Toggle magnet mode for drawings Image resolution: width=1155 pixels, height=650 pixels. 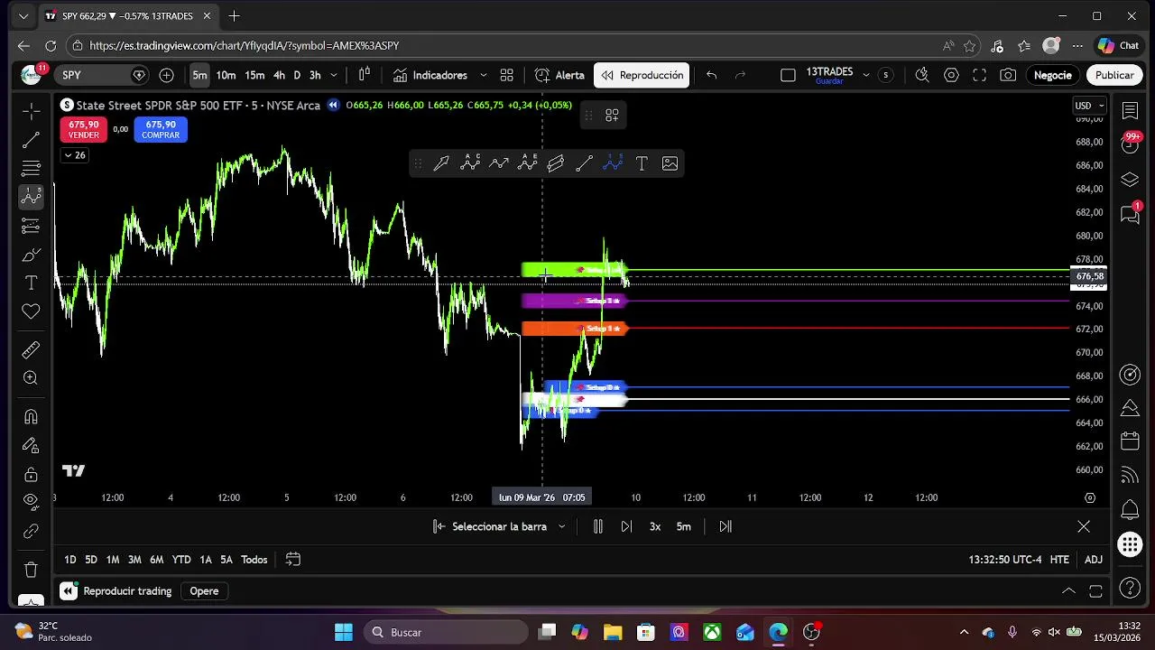[x=31, y=416]
